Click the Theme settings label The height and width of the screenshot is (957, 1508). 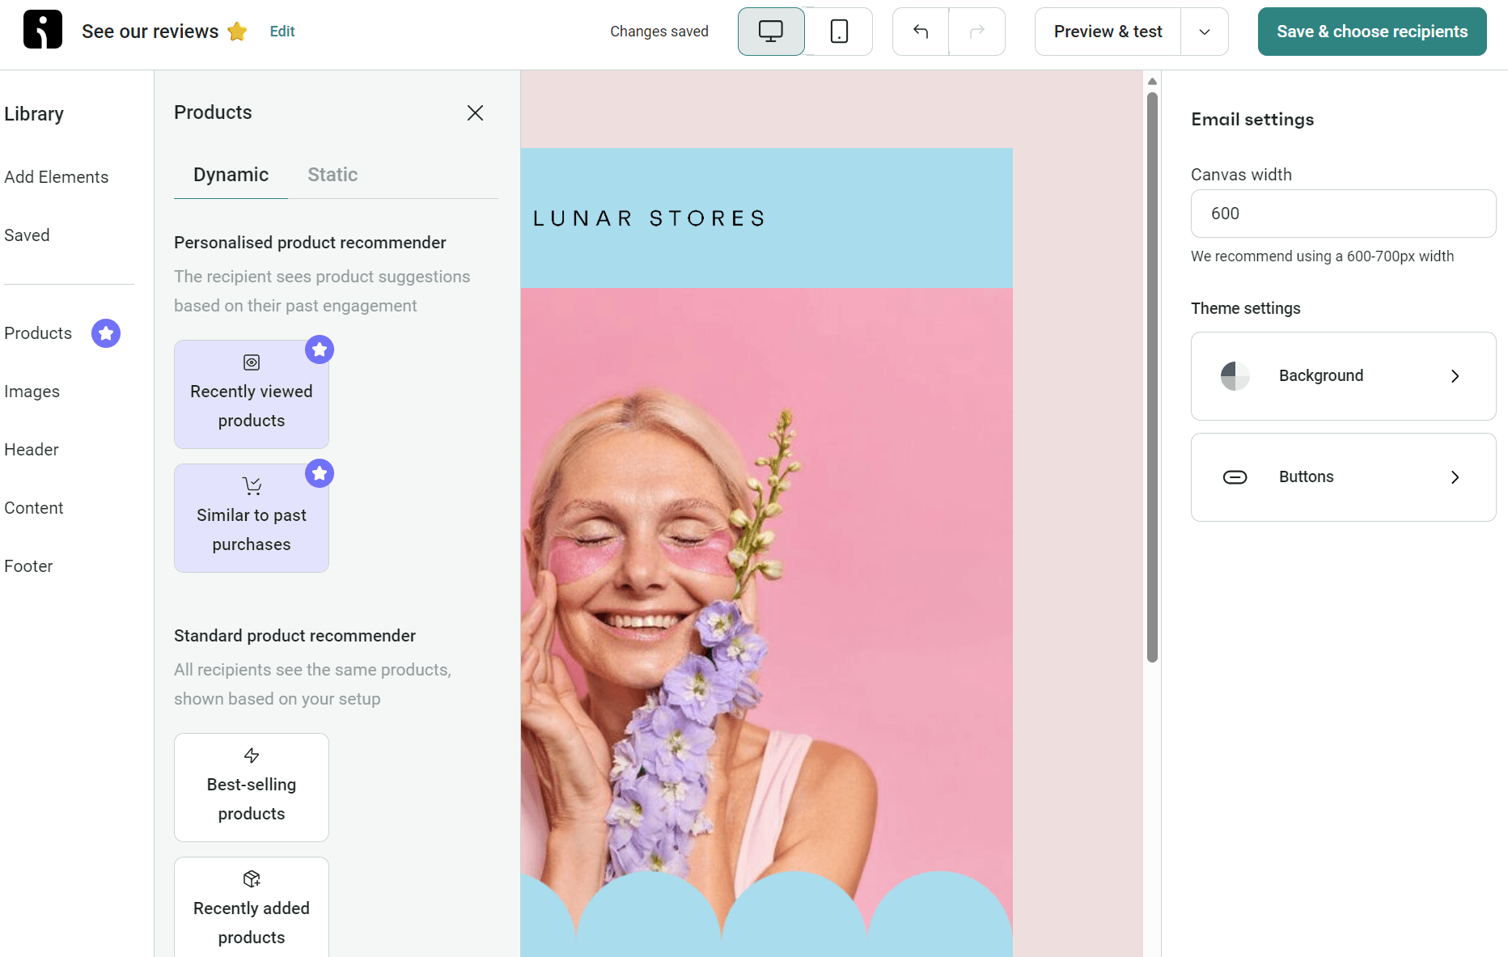1245,308
